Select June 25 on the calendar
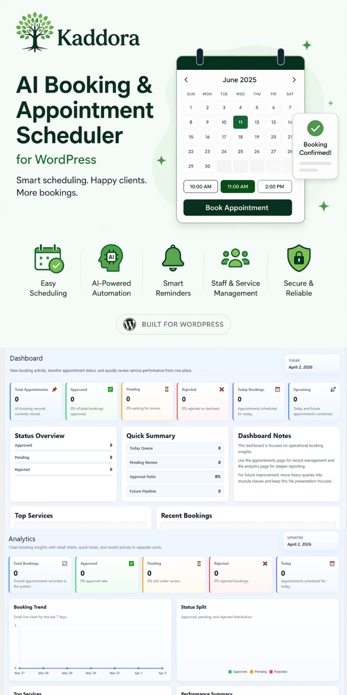The image size is (347, 695). [x=240, y=152]
